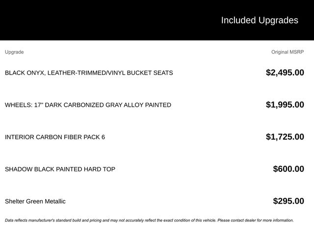Click the $1,995.00 price
Screen dimensions: 314x235
point(285,105)
